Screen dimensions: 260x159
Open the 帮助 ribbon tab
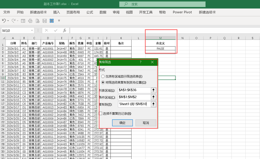coord(162,12)
